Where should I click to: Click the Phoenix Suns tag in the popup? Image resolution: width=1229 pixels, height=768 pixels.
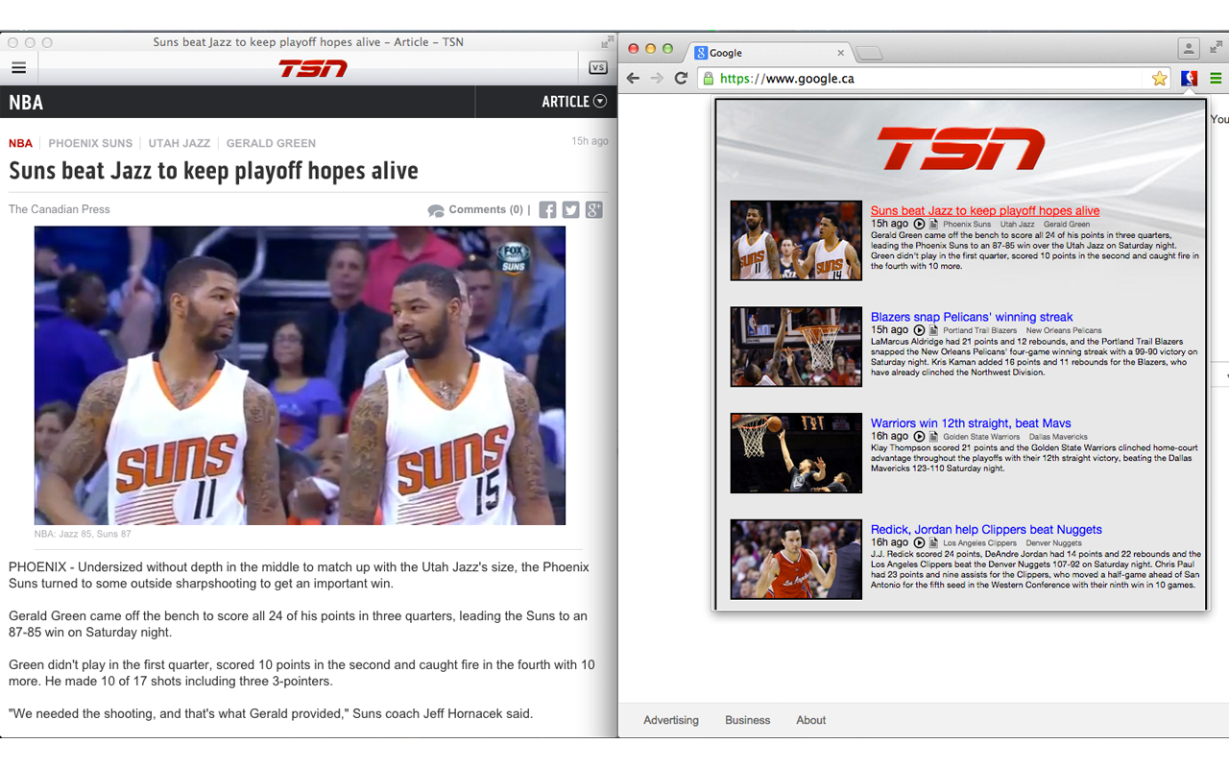967,225
